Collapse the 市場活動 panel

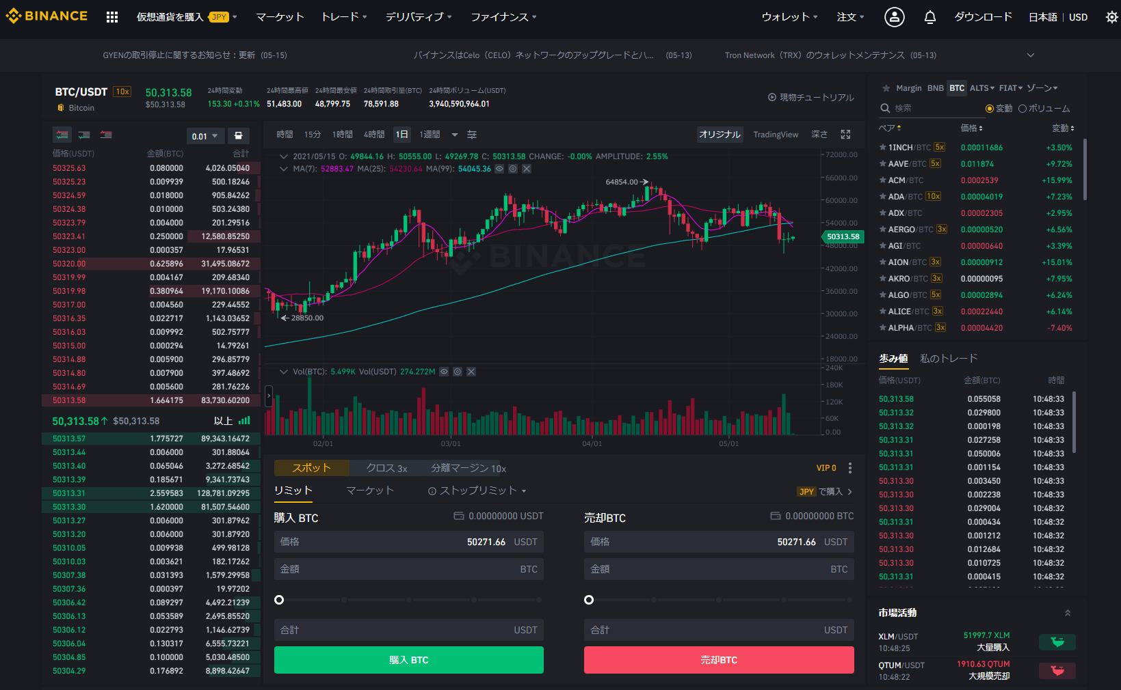coord(1068,613)
